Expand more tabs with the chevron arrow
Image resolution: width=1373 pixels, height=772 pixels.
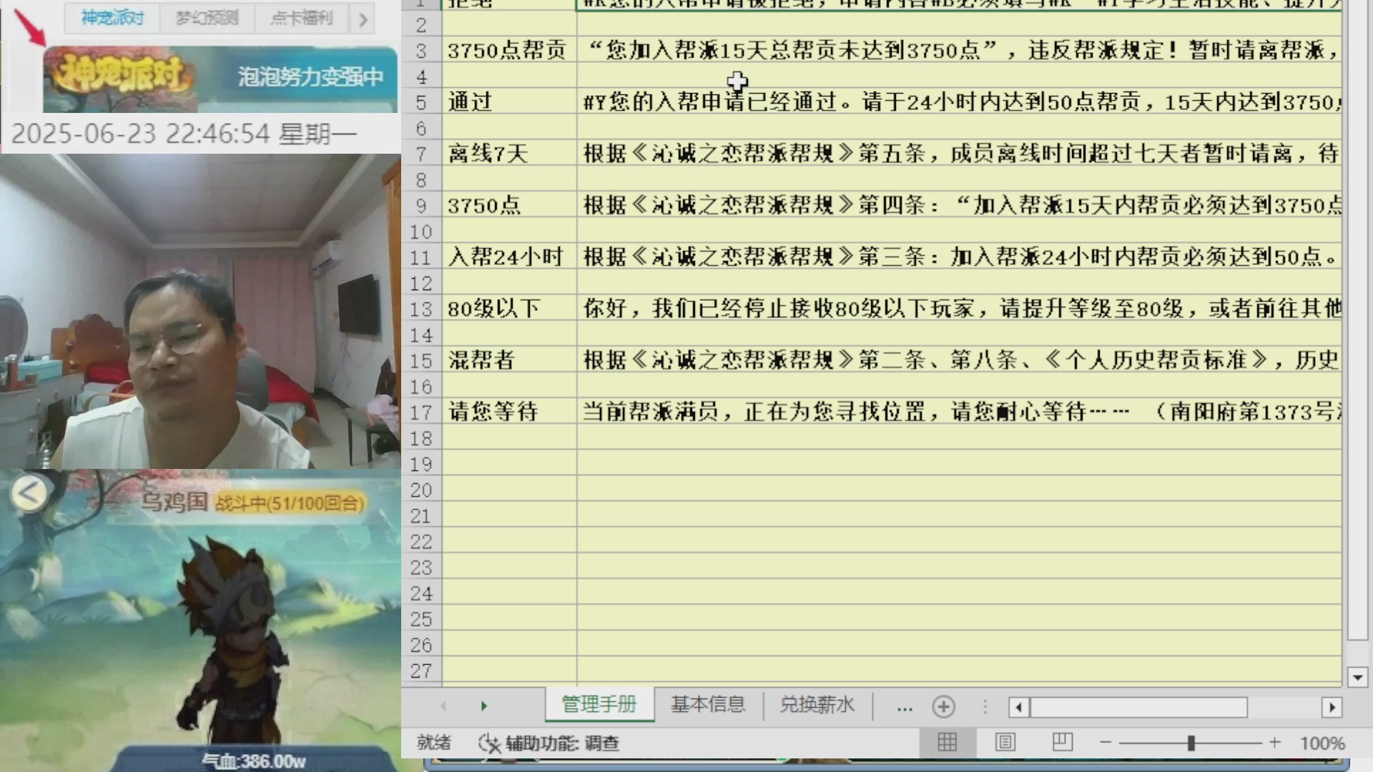[363, 19]
